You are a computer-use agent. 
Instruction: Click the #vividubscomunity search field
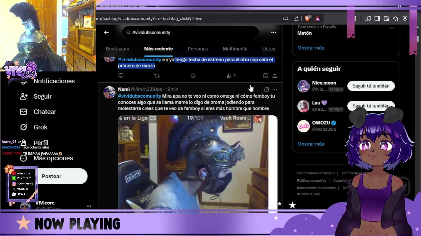(190, 32)
